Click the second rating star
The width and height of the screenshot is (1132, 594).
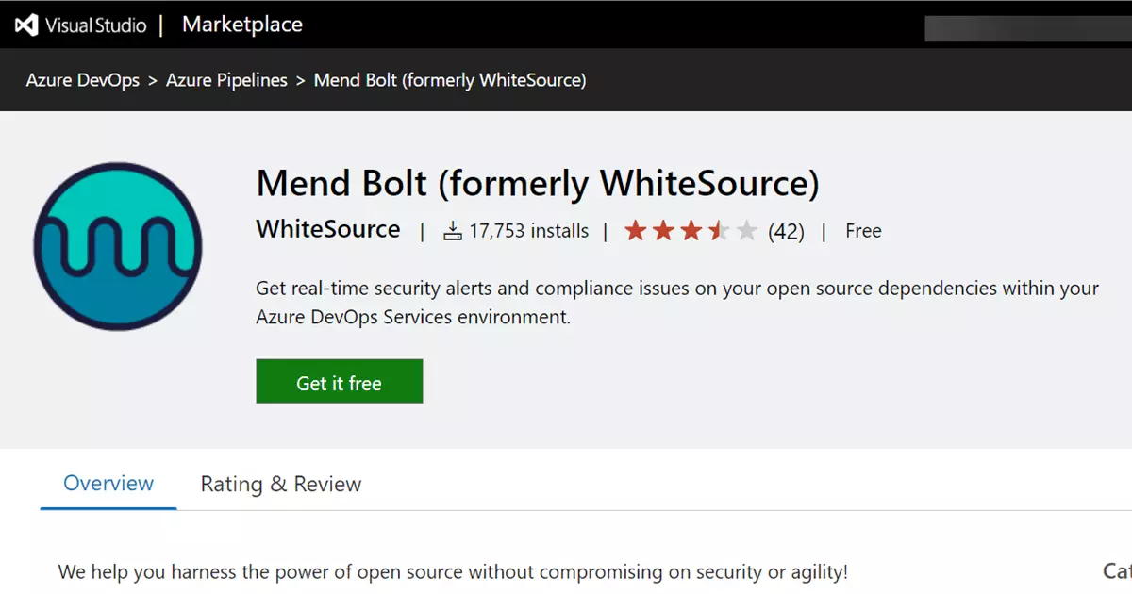(x=663, y=231)
